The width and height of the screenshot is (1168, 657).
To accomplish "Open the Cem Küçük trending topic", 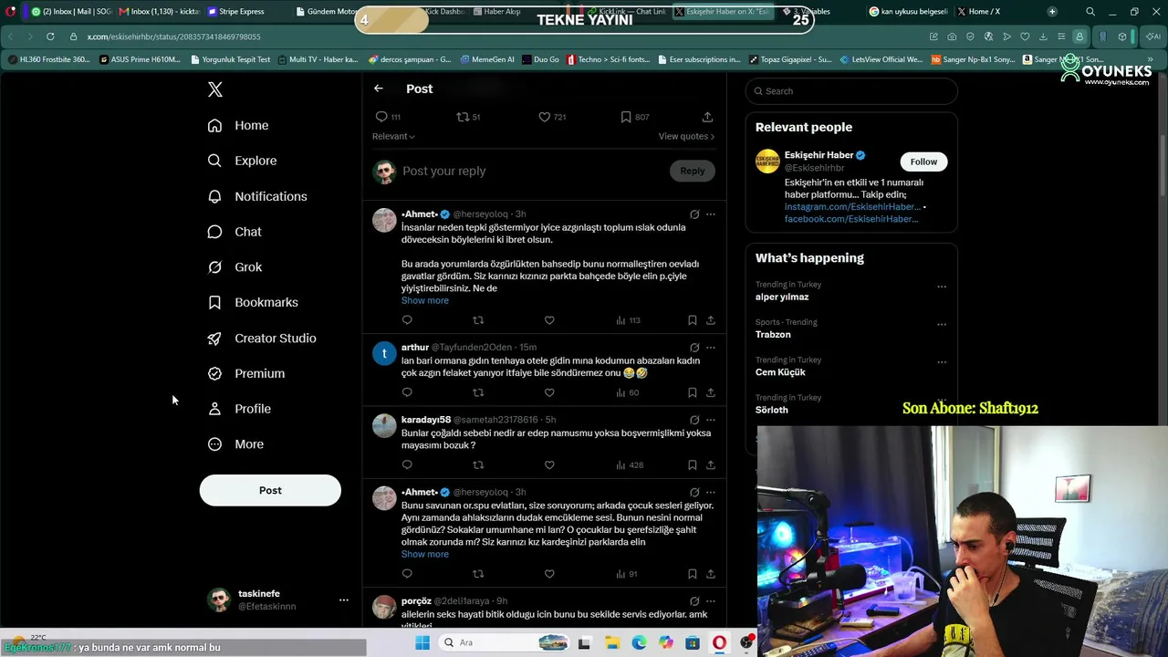I will click(780, 372).
